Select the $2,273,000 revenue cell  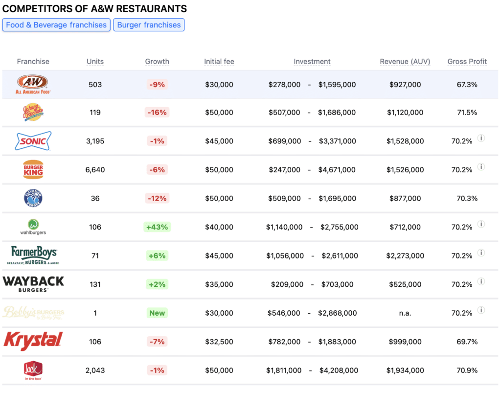click(405, 255)
